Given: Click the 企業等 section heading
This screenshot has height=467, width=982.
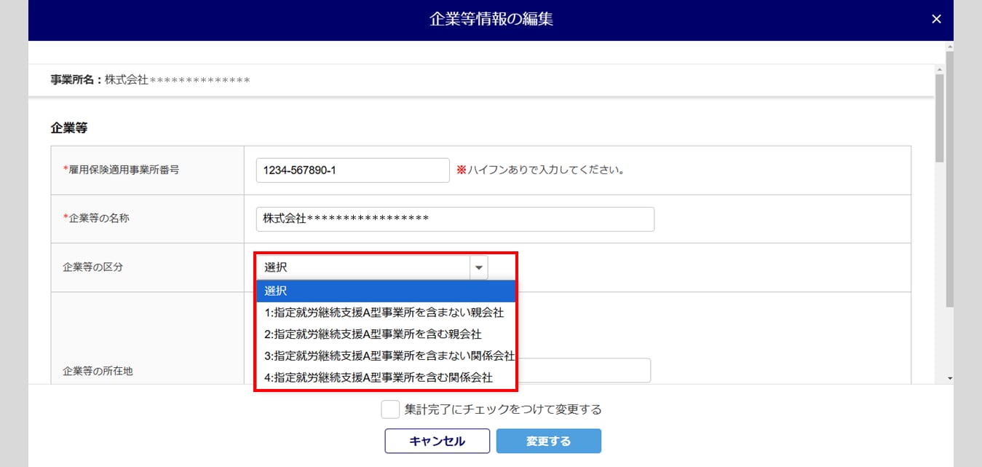Looking at the screenshot, I should [69, 127].
